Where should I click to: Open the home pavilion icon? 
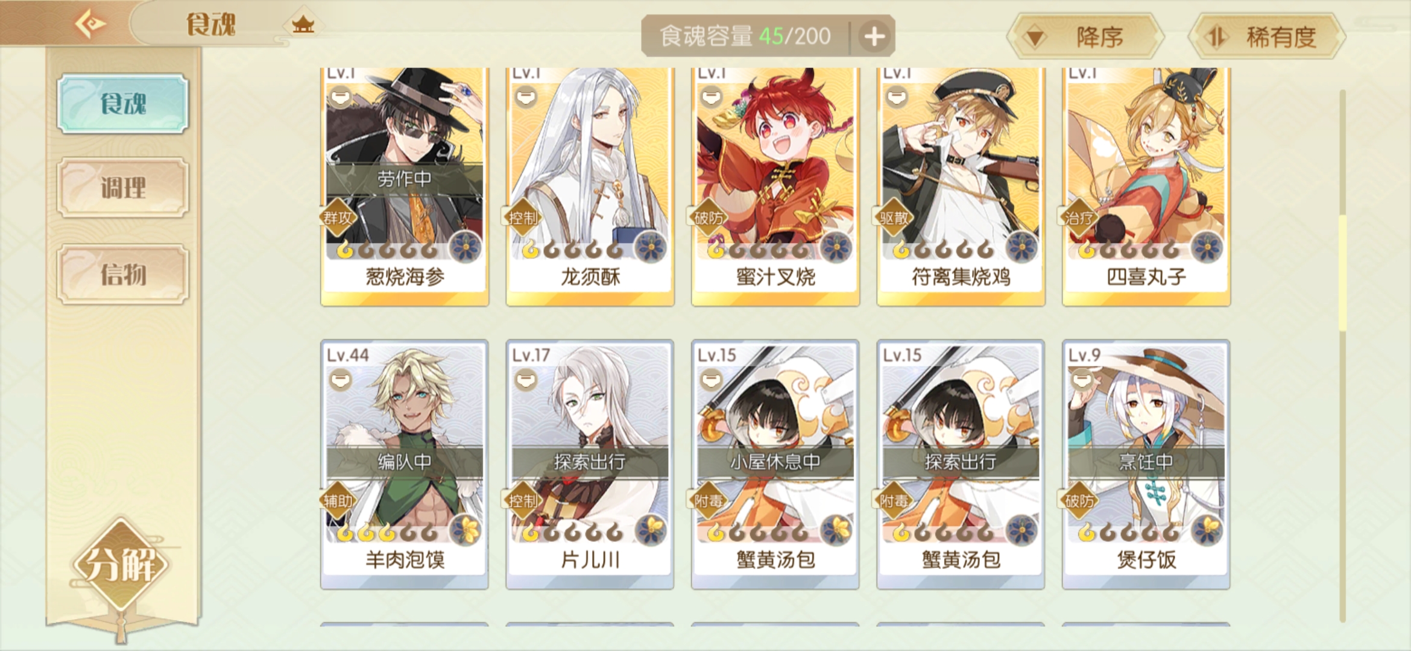tap(303, 25)
